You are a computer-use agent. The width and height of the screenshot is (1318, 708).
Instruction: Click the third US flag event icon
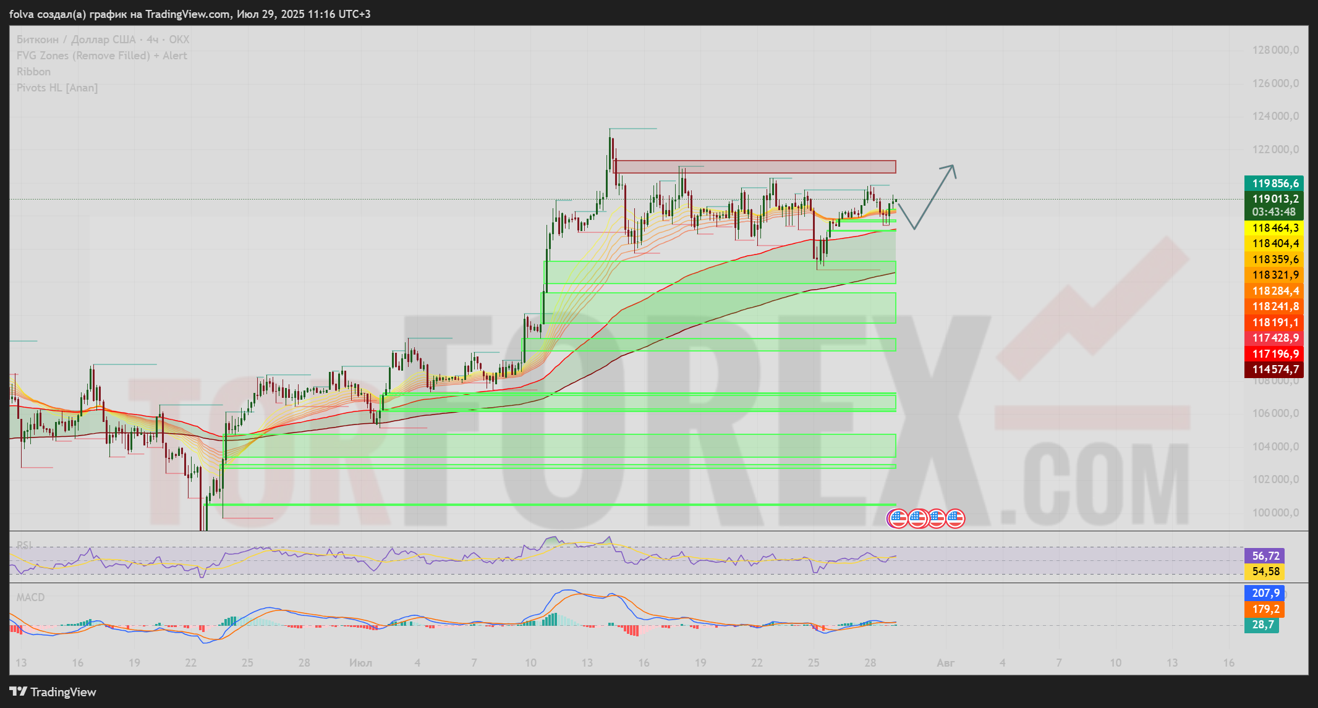pos(937,518)
